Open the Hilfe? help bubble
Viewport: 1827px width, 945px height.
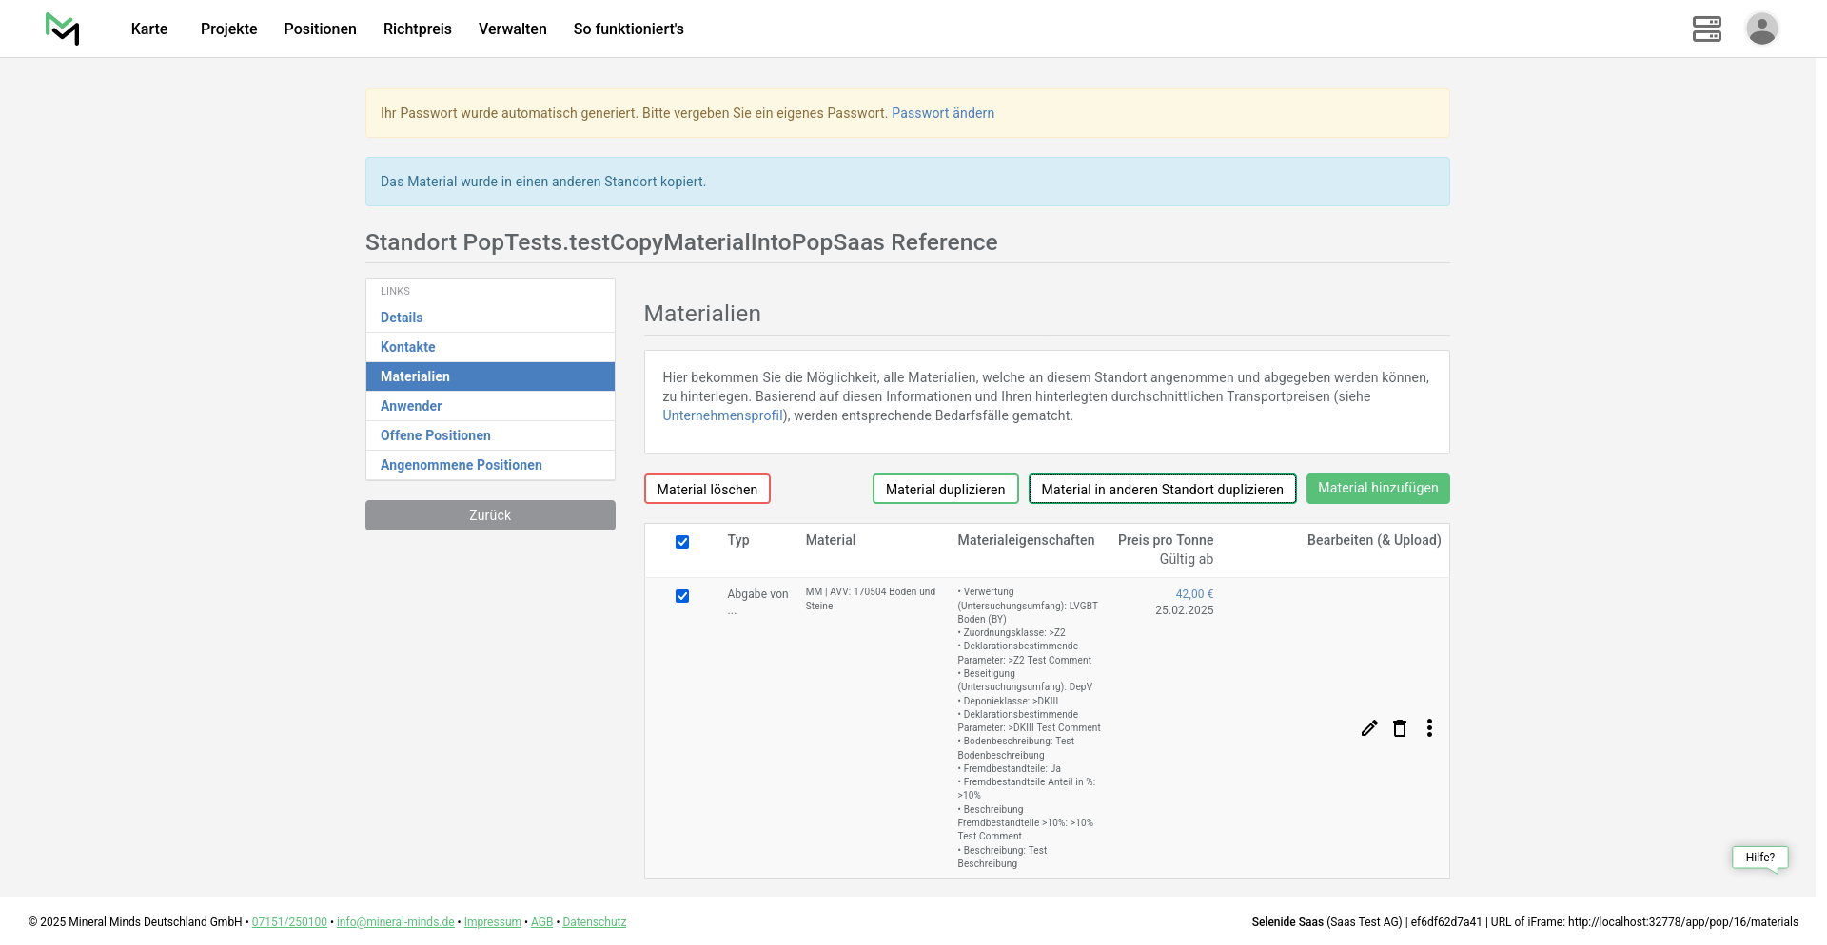[x=1759, y=858]
